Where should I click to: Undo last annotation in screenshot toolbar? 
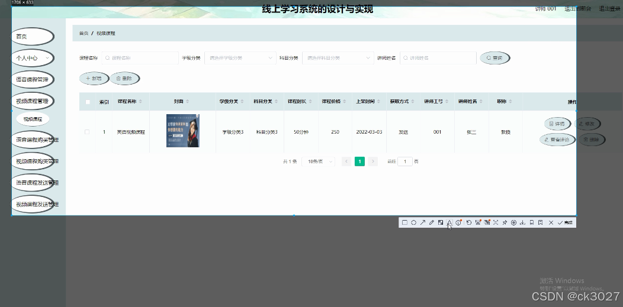[469, 222]
